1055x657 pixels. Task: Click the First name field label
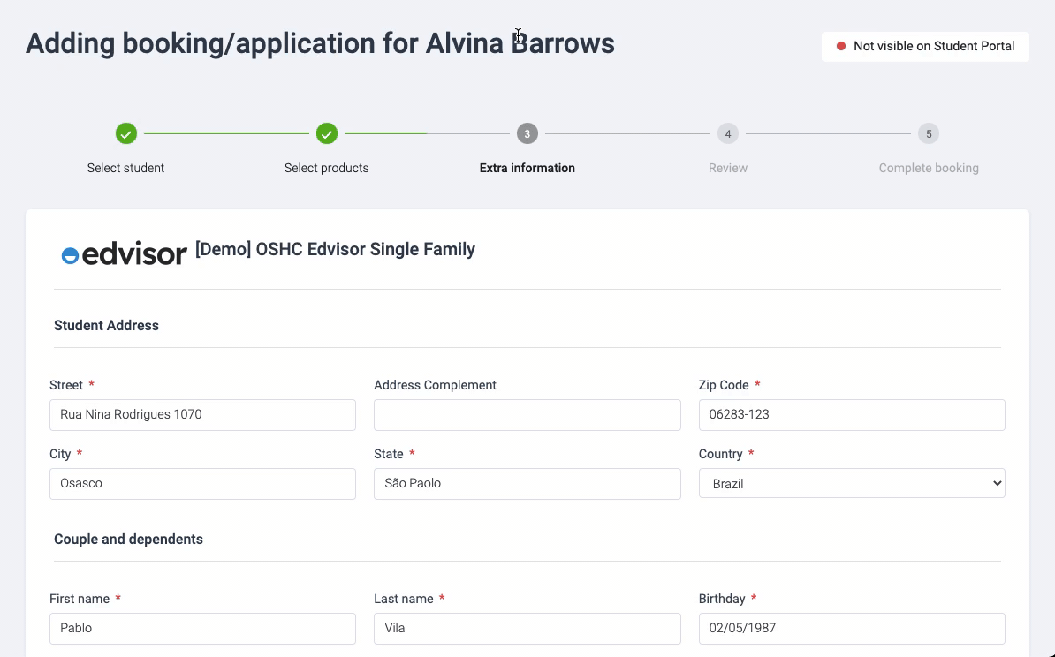tap(80, 600)
